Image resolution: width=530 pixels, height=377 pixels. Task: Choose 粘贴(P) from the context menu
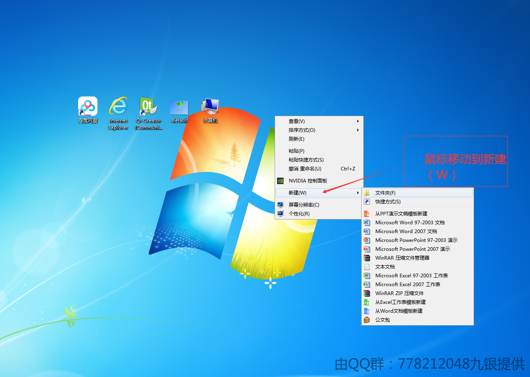pos(319,151)
